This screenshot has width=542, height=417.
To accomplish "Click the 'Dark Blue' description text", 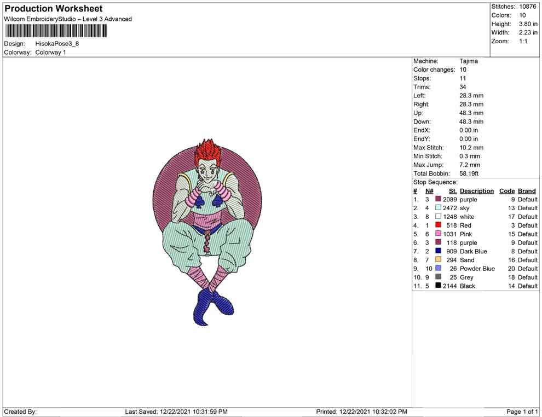I will click(474, 251).
